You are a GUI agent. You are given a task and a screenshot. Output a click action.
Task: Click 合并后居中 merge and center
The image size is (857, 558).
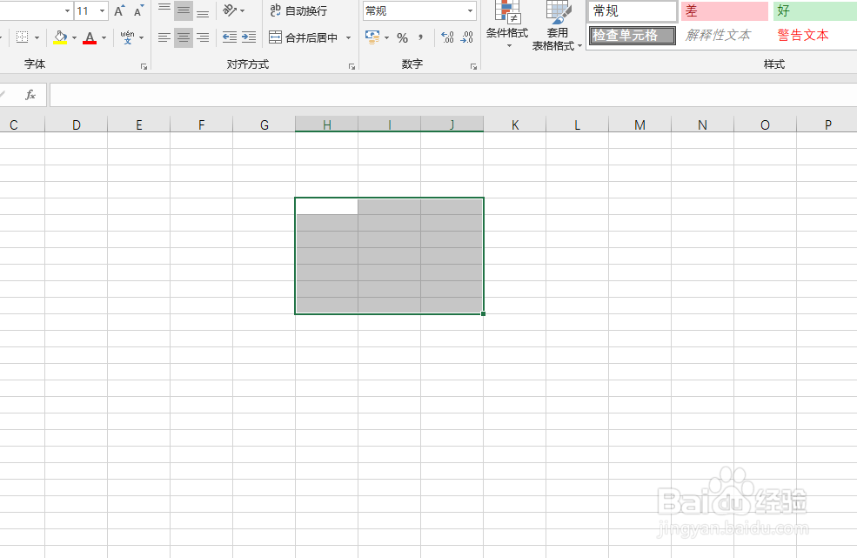pyautogui.click(x=304, y=37)
